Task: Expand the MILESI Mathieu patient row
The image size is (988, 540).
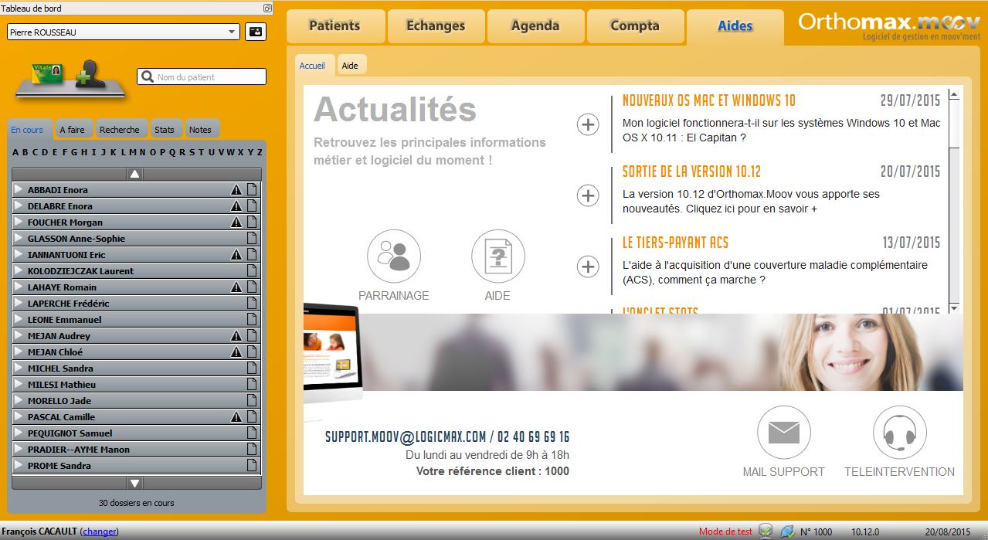Action: (x=19, y=385)
